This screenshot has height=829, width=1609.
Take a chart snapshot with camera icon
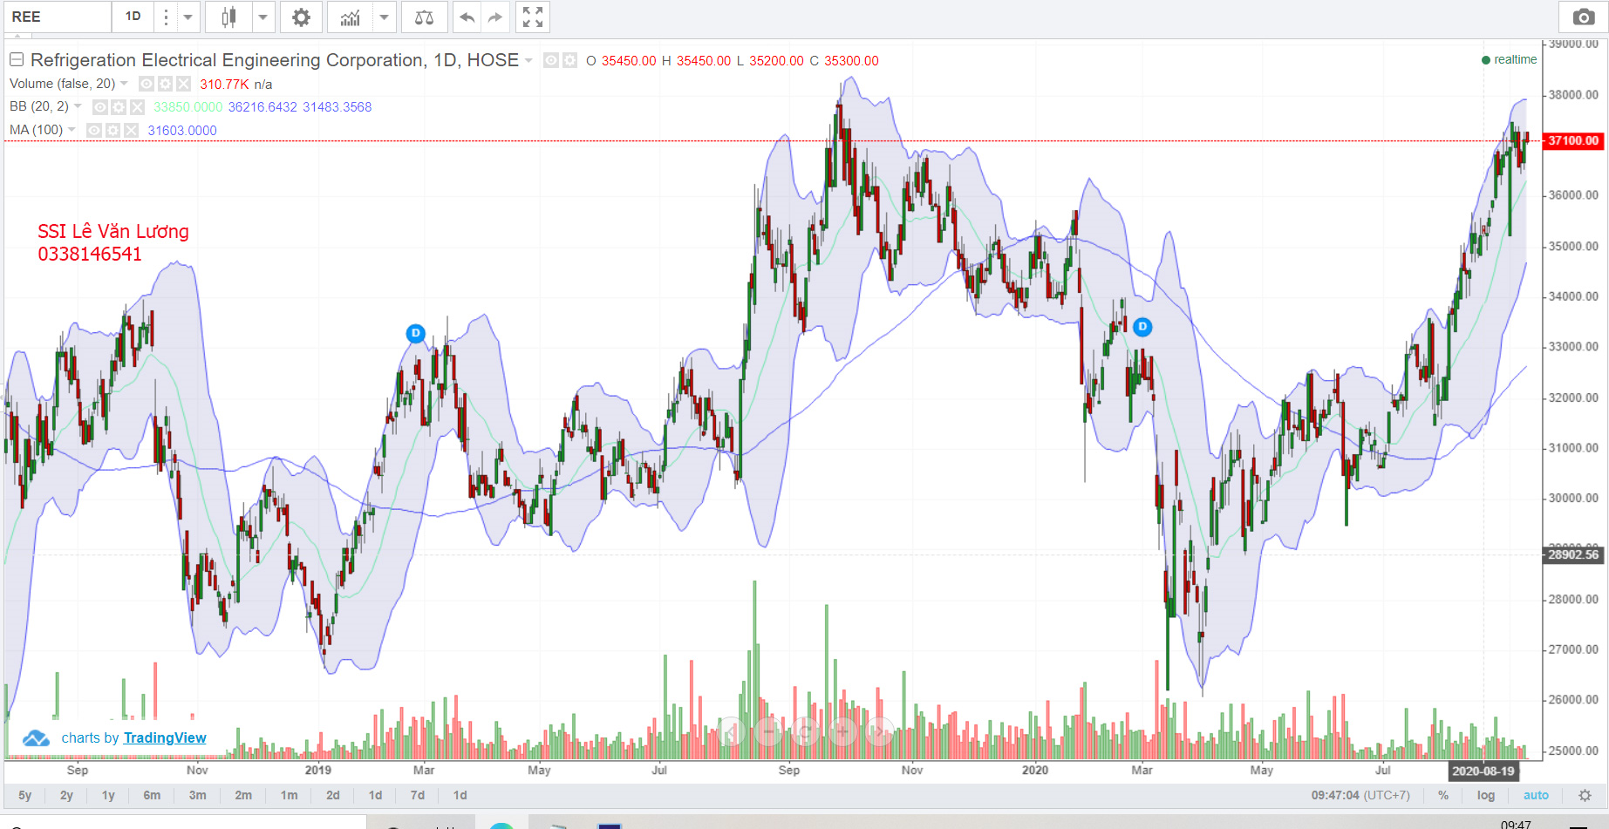(x=1583, y=17)
